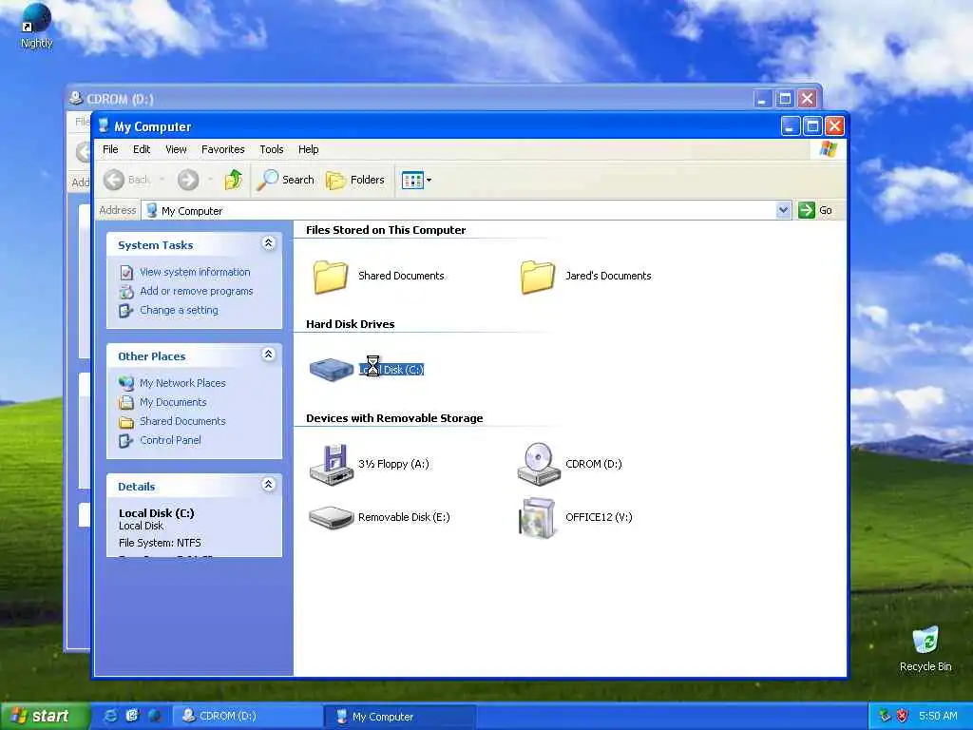The width and height of the screenshot is (973, 730).
Task: Open the Views dropdown button
Action: (x=416, y=180)
